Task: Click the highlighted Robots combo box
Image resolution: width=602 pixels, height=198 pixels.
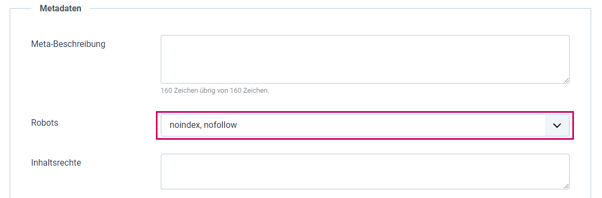Action: [x=365, y=125]
